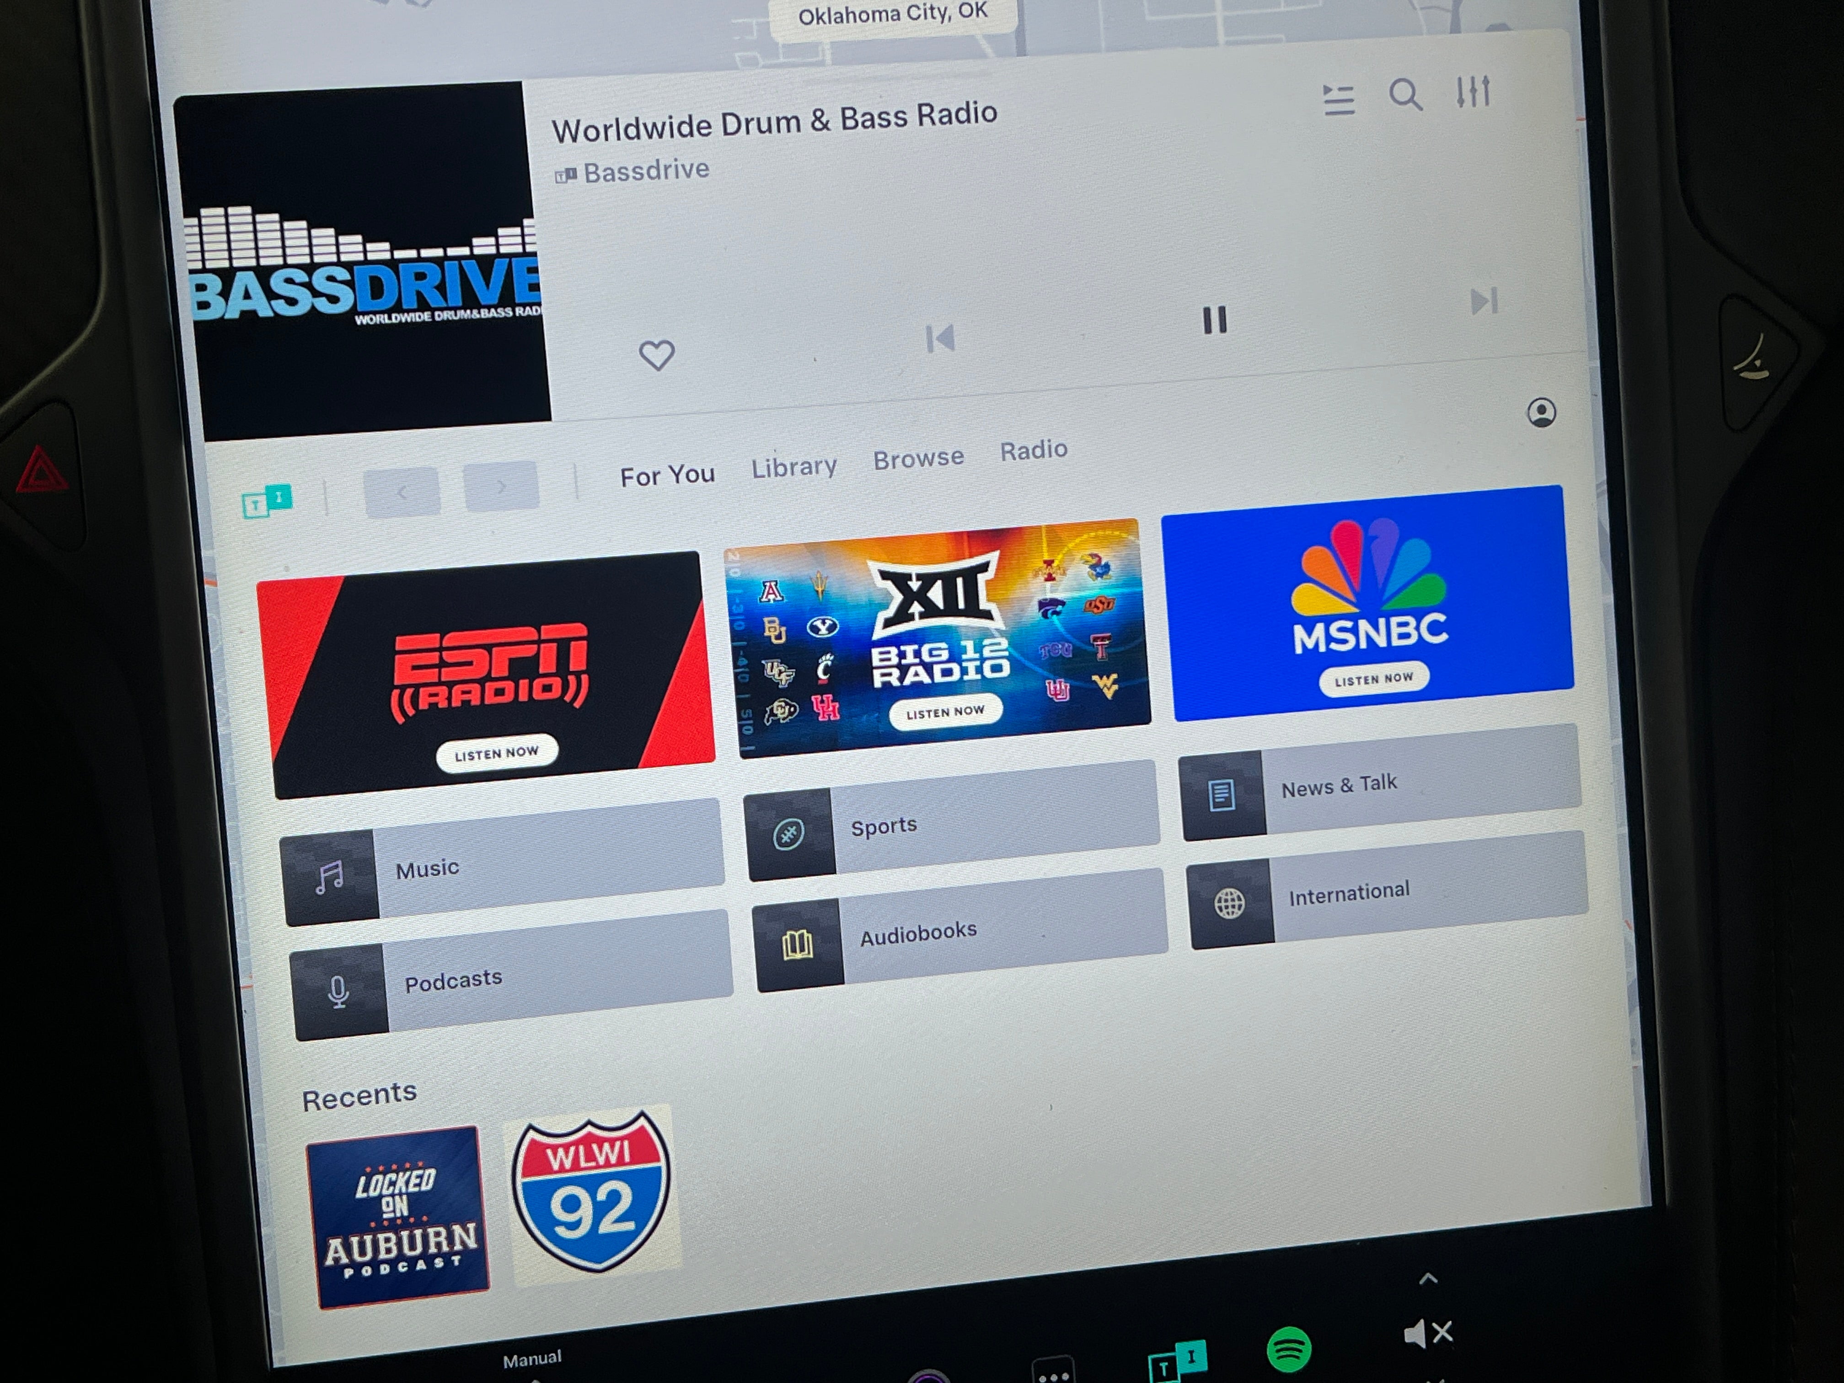Open the audio equalizer settings icon

pyautogui.click(x=1473, y=92)
